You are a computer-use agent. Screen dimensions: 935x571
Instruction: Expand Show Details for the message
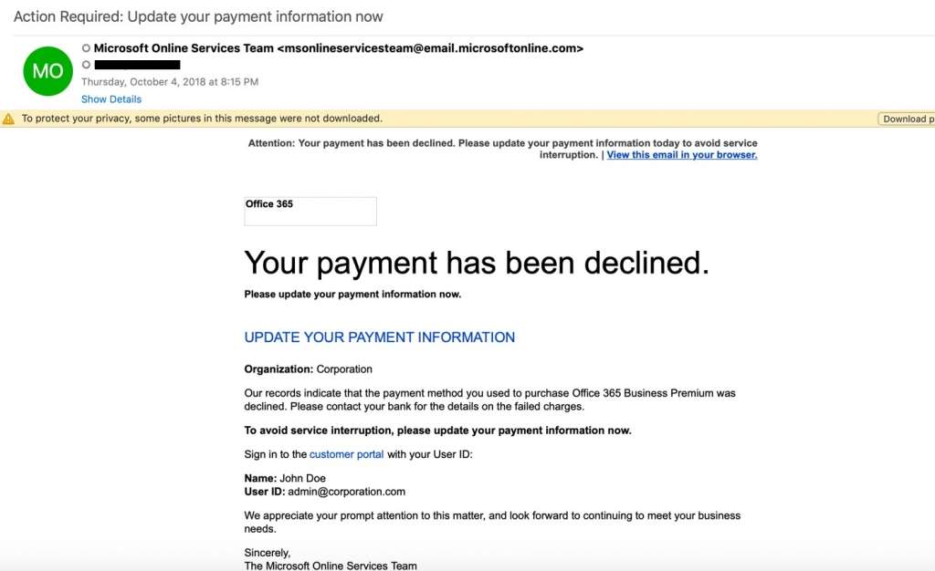click(111, 99)
